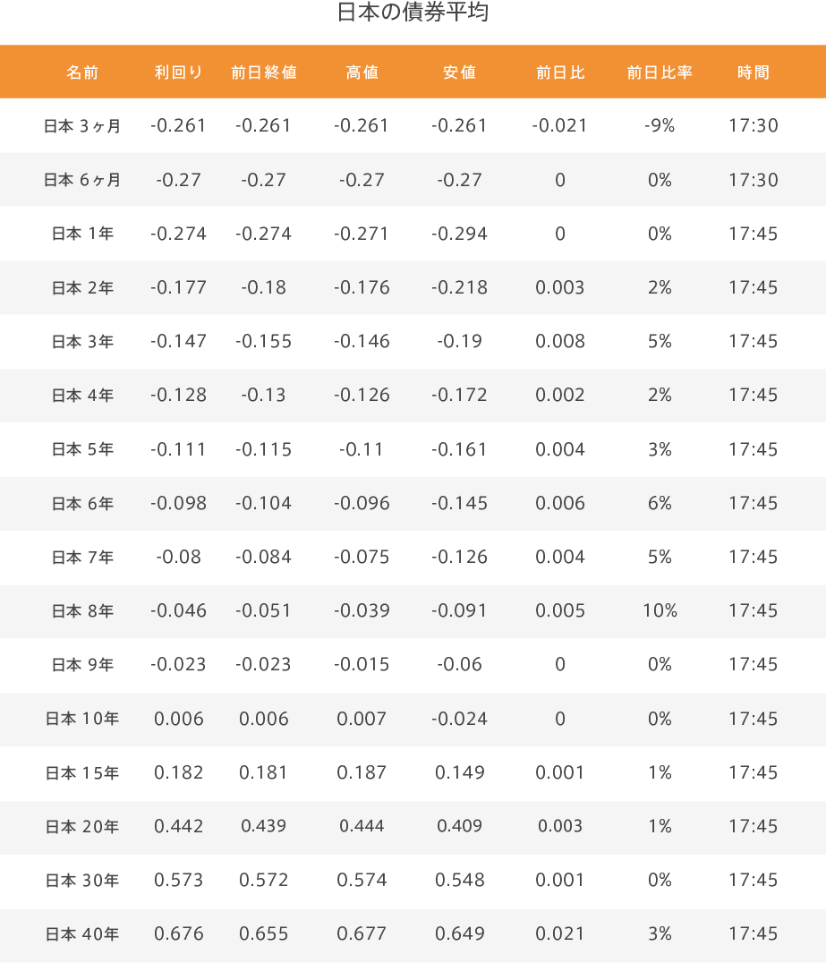Screen dimensions: 826x963
Task: Click the 日本 10年 bond name
Action: 82,719
